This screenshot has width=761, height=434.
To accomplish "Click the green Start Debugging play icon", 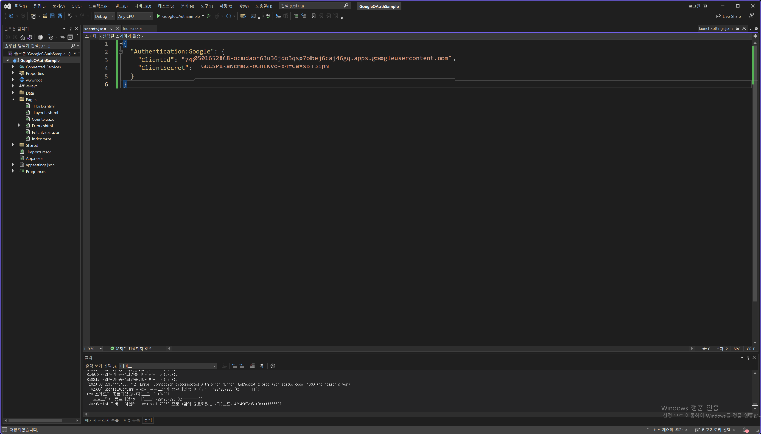I will 158,16.
